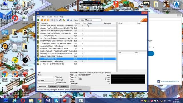Open Settings via the green tools icon
183x103 pixels.
[64, 20]
